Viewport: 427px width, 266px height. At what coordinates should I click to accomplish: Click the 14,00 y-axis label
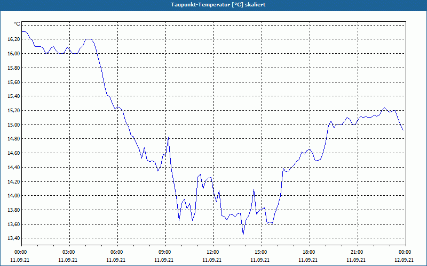[13, 196]
